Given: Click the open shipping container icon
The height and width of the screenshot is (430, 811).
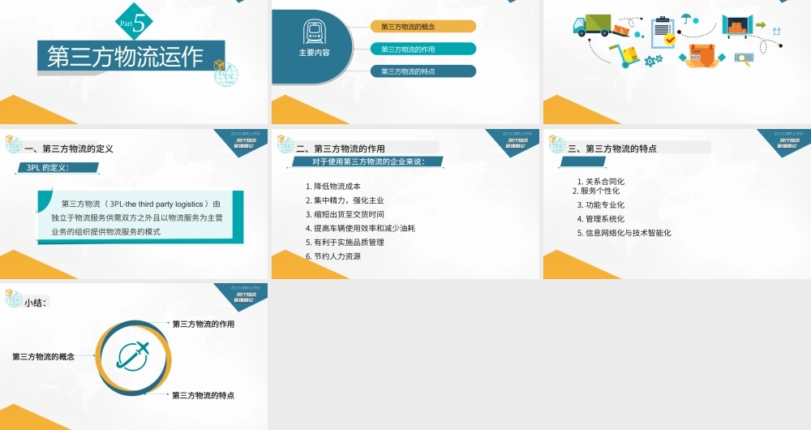Looking at the screenshot, I should pos(737,26).
